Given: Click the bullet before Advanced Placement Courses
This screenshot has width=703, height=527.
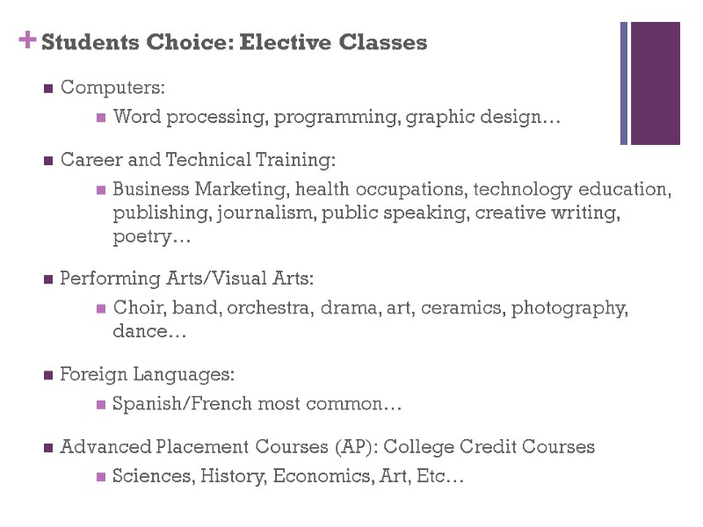Looking at the screenshot, I should (47, 447).
